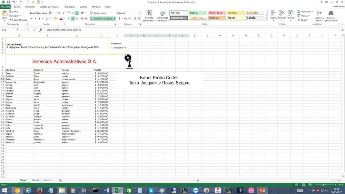Apply the Incorrecto cell style
345x194 pixels.
coord(217,13)
